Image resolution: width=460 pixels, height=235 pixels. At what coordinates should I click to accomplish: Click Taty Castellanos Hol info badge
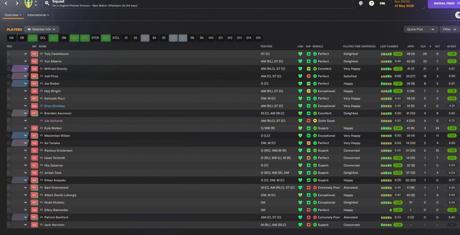point(34,54)
